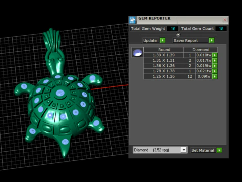This screenshot has height=182, width=242.
Task: Click the Total Gem Count value 18
Action: pos(221,29)
